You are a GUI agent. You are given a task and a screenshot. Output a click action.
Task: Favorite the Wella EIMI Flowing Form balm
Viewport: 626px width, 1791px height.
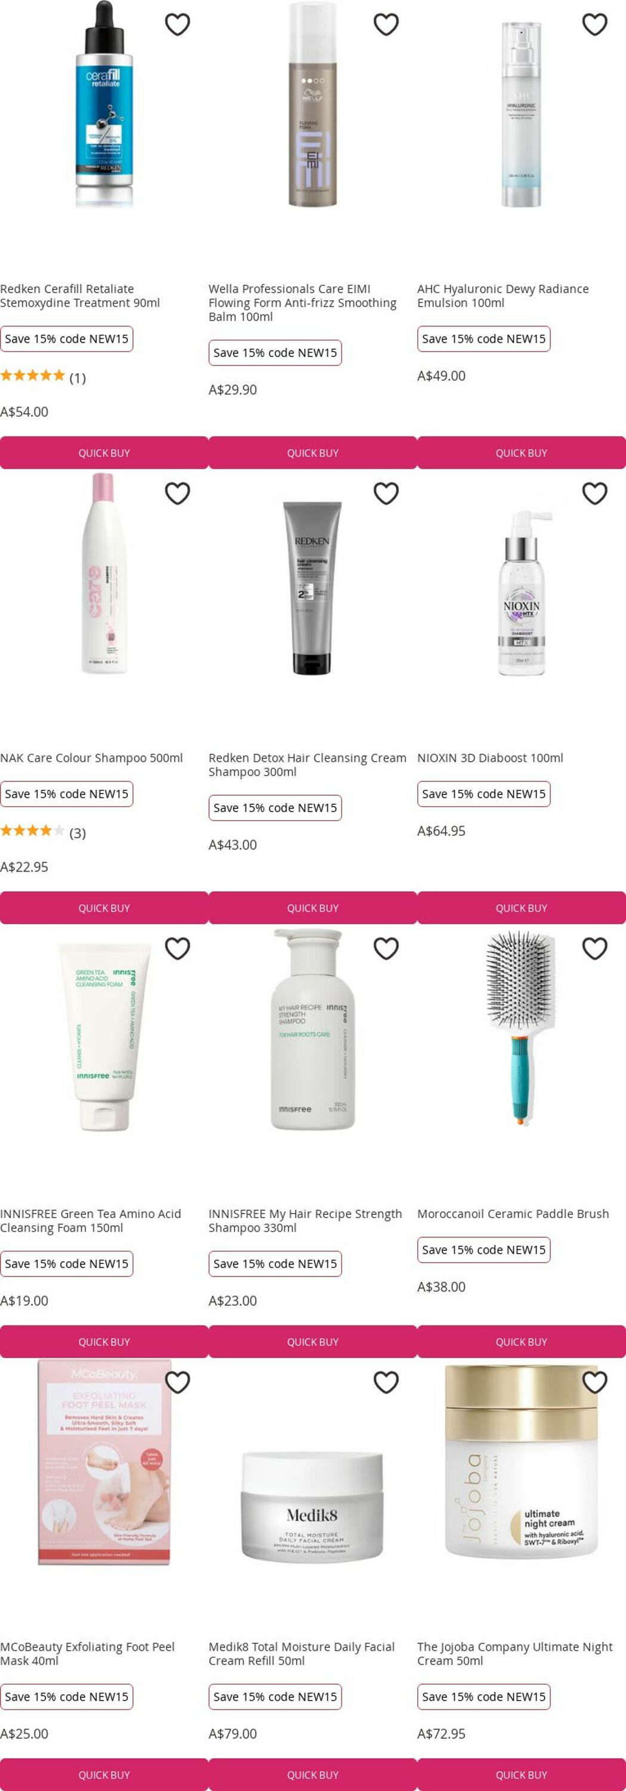[386, 24]
